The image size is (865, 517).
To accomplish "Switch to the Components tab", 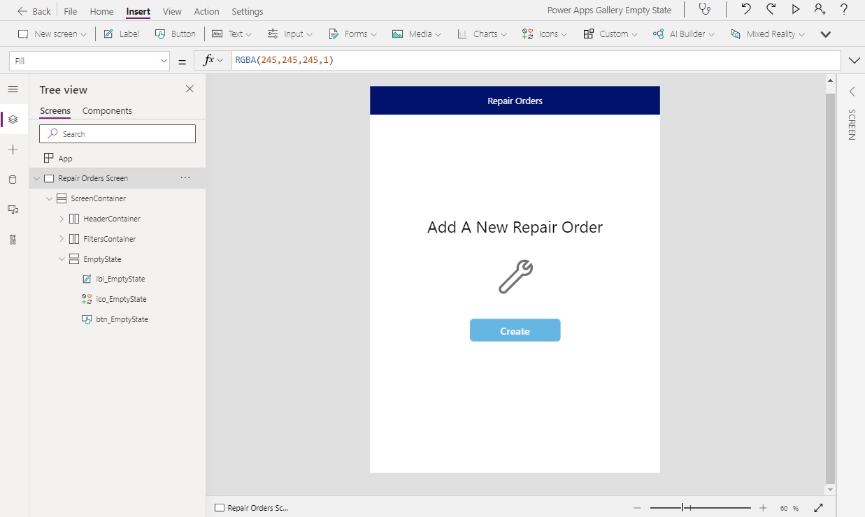I will [107, 111].
